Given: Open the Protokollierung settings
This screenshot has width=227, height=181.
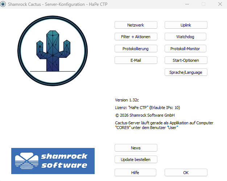Looking at the screenshot, I should (x=136, y=48).
